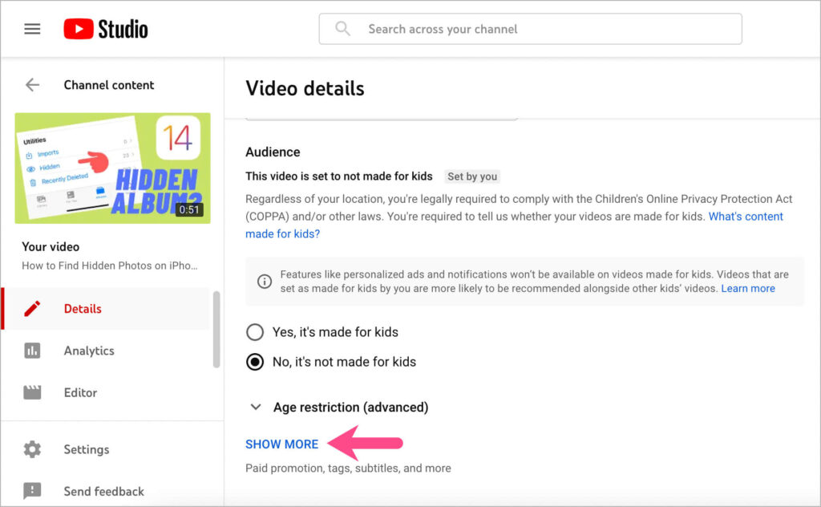
Task: Click the SHOW MORE link
Action: [x=281, y=444]
